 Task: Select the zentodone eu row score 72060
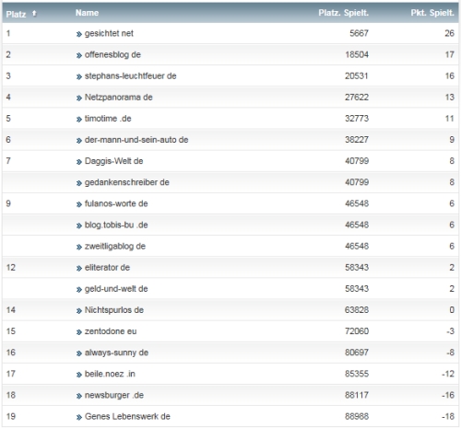357,331
